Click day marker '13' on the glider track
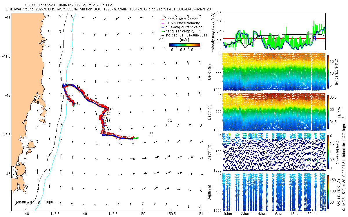The height and width of the screenshot is (217, 348). [89, 95]
